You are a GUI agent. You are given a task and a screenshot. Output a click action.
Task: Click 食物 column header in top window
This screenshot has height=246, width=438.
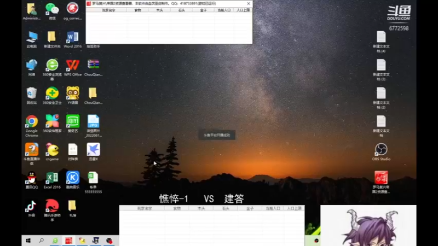click(x=138, y=10)
